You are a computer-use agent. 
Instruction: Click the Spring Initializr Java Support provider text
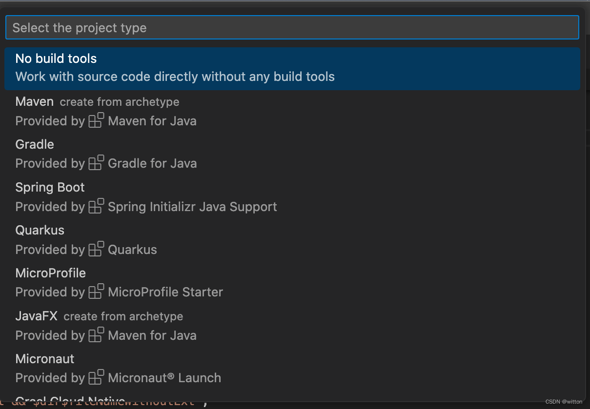point(192,207)
